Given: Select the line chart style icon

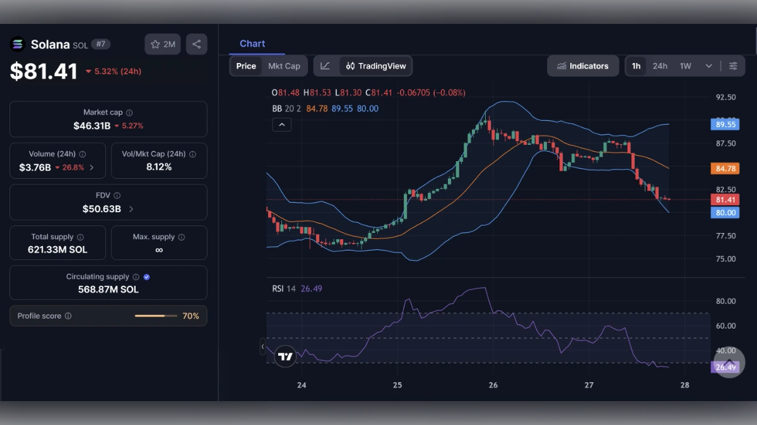Looking at the screenshot, I should [x=326, y=65].
